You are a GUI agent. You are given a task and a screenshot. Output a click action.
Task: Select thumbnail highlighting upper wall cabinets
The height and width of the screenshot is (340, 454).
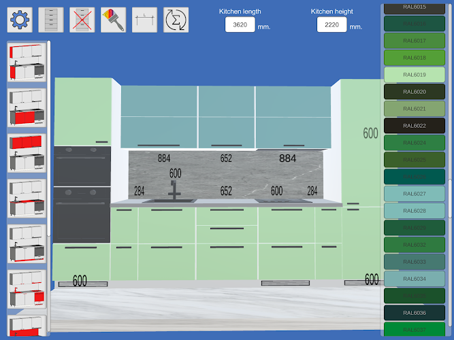pyautogui.click(x=27, y=153)
